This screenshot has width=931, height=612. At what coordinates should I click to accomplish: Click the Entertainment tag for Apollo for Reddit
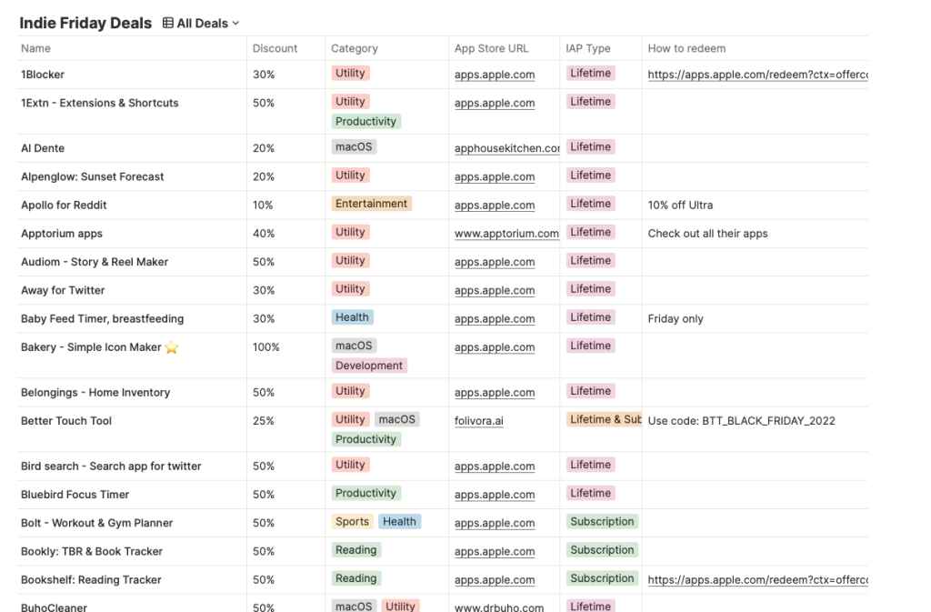click(x=372, y=204)
